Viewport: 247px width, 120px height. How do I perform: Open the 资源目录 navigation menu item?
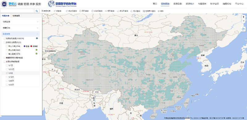[x=177, y=4]
